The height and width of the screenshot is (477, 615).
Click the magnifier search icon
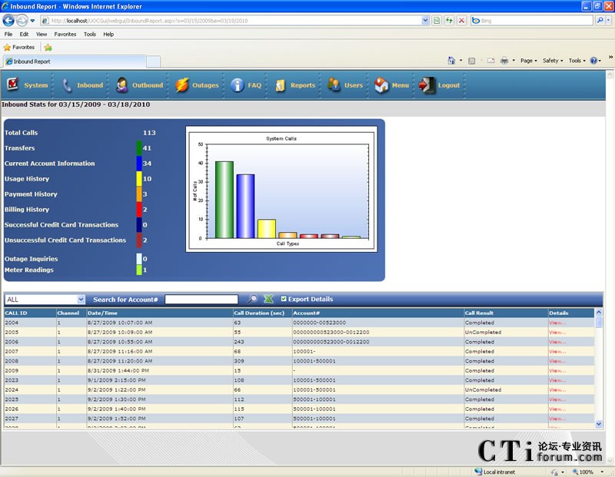[252, 300]
